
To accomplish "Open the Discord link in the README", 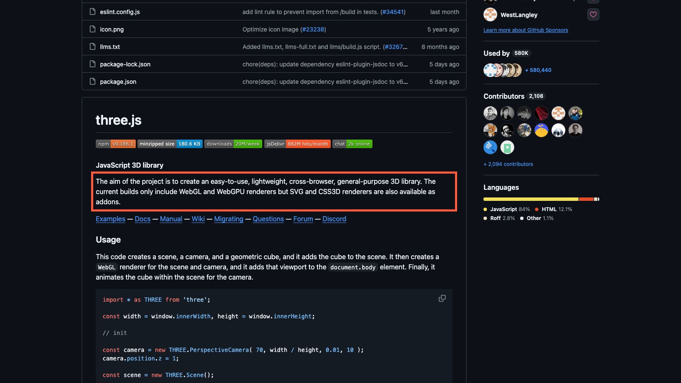I will tap(334, 219).
